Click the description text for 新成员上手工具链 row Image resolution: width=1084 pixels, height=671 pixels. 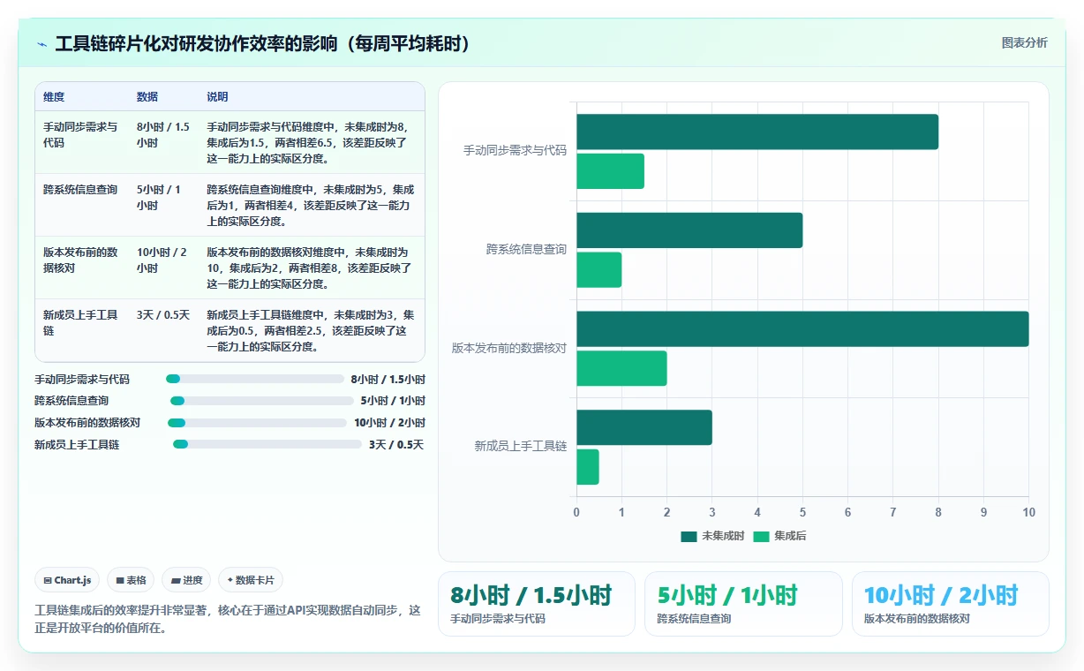click(310, 331)
